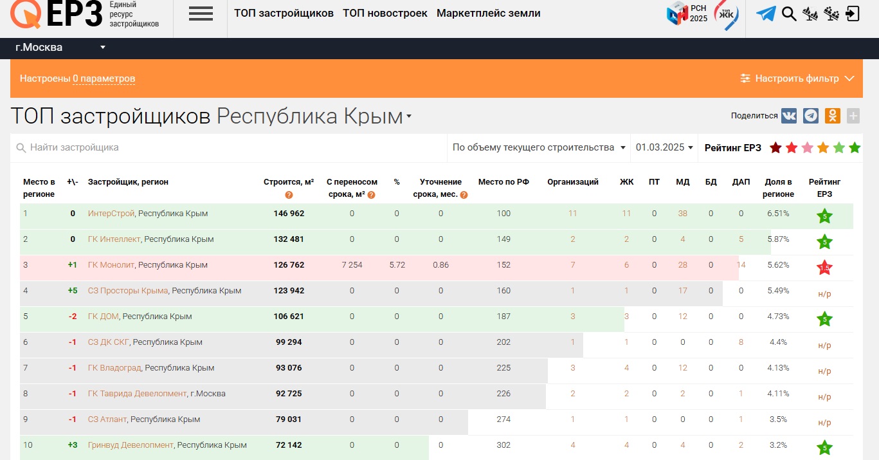Image resolution: width=879 pixels, height=460 pixels.
Task: Open the comparison scales icon with buildings
Action: pyautogui.click(x=811, y=14)
